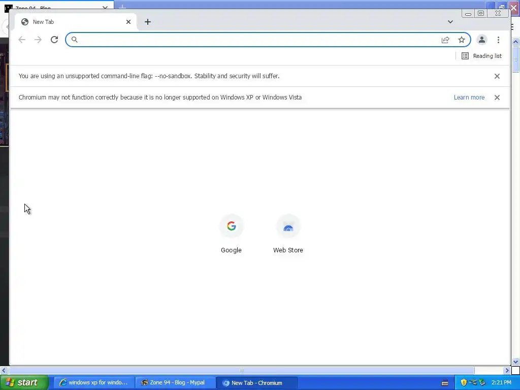Open the tab search dropdown chevron
The height and width of the screenshot is (390, 520).
click(x=450, y=22)
